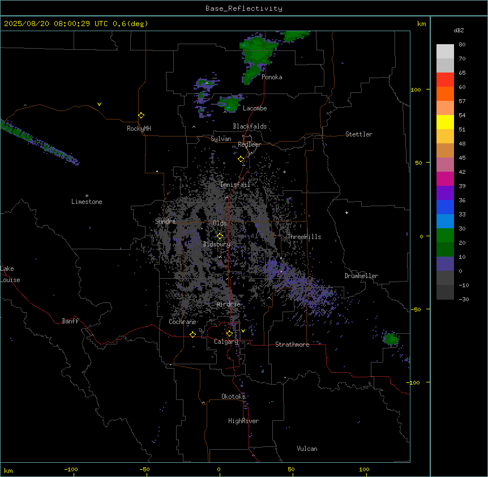Click the Sylvan label
488x477 pixels.
[221, 139]
